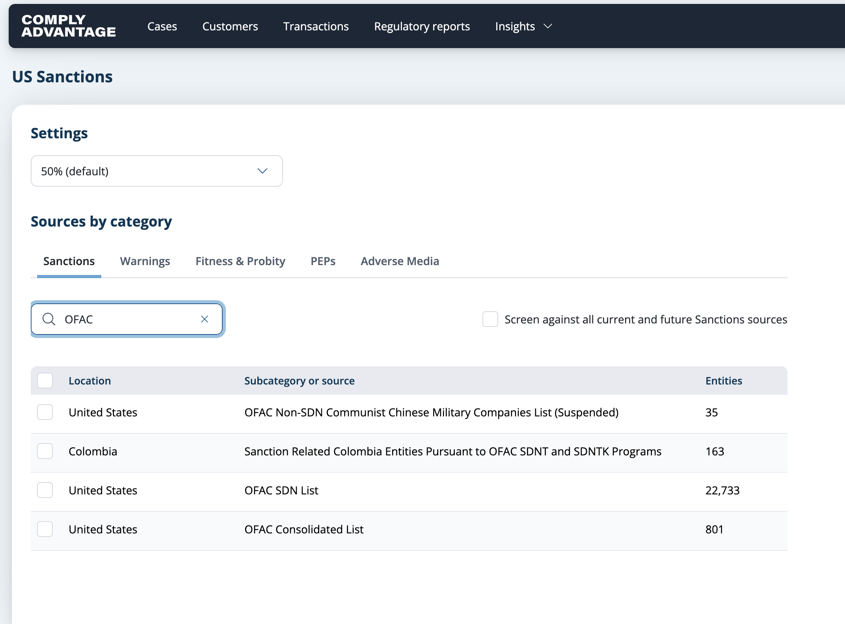845x624 pixels.
Task: Click the 35 entities value
Action: pyautogui.click(x=711, y=412)
